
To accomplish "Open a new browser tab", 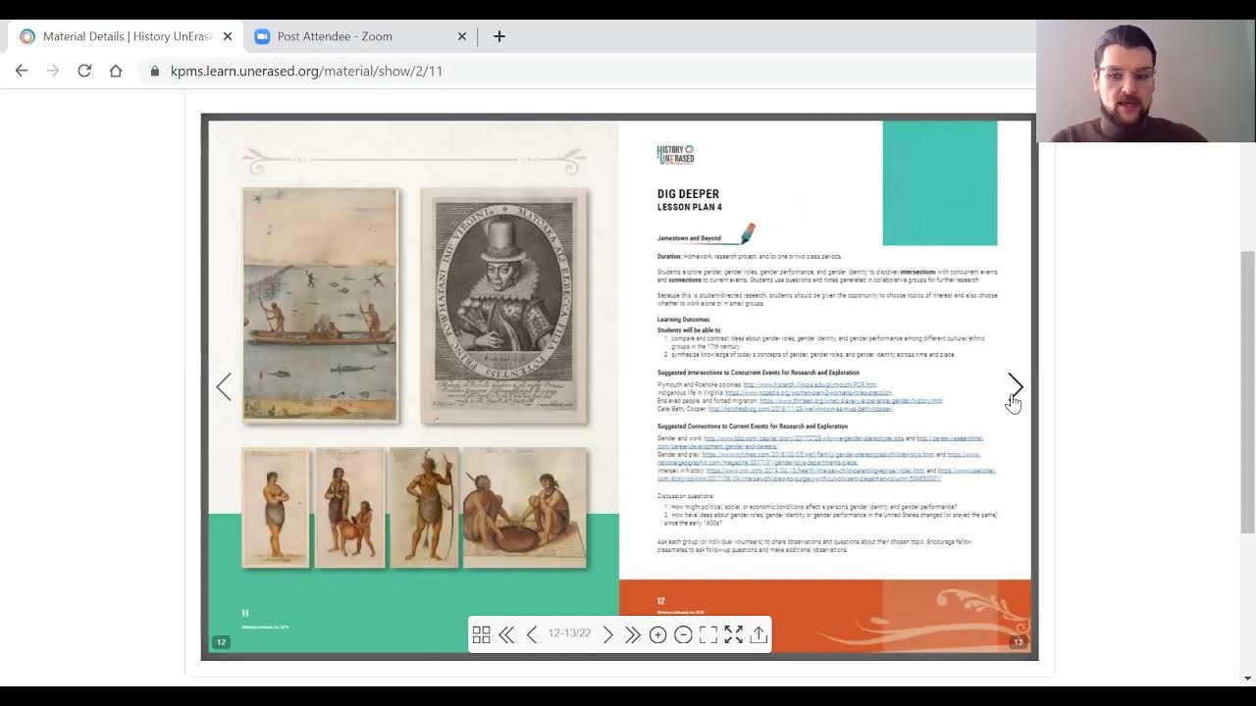I will click(x=498, y=36).
